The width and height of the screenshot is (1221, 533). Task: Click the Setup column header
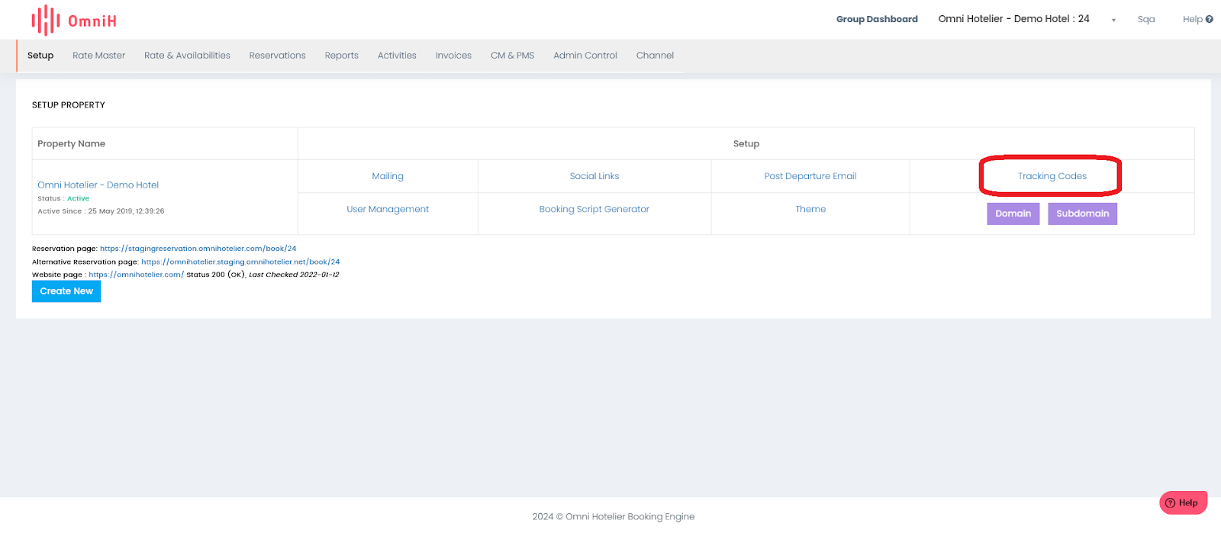[x=746, y=143]
